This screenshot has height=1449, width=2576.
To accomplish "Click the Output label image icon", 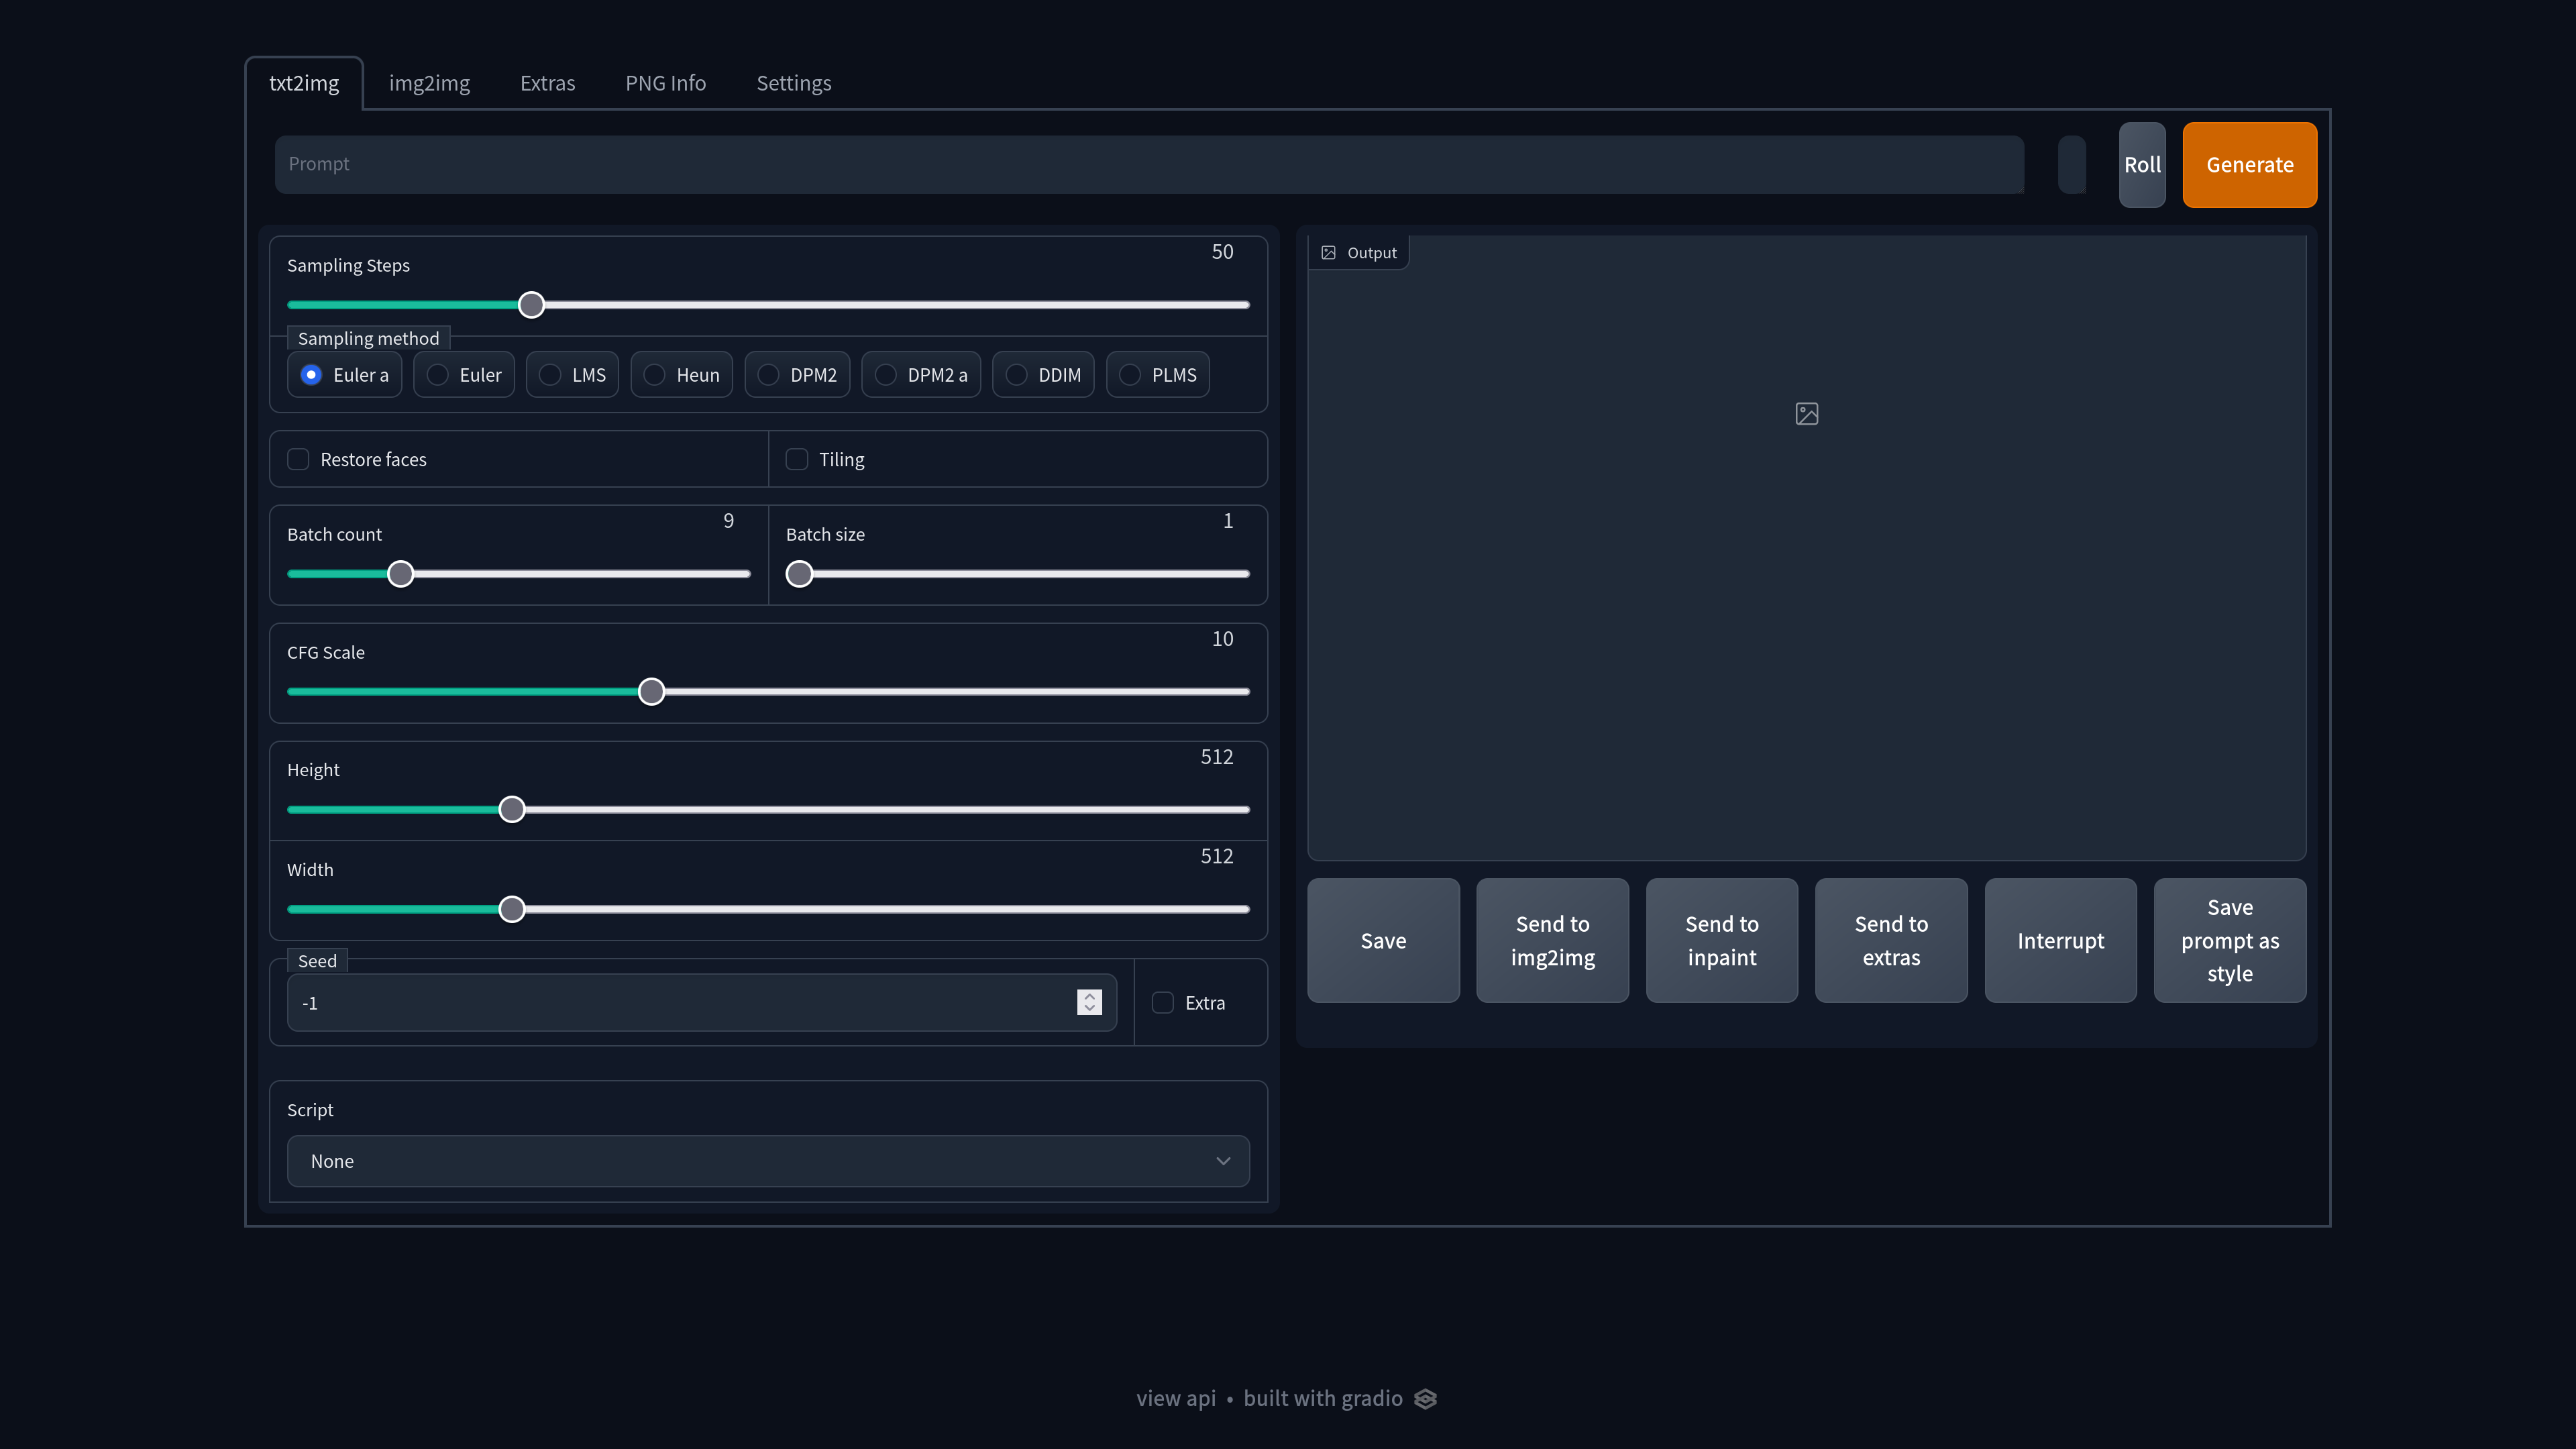I will (x=1328, y=253).
